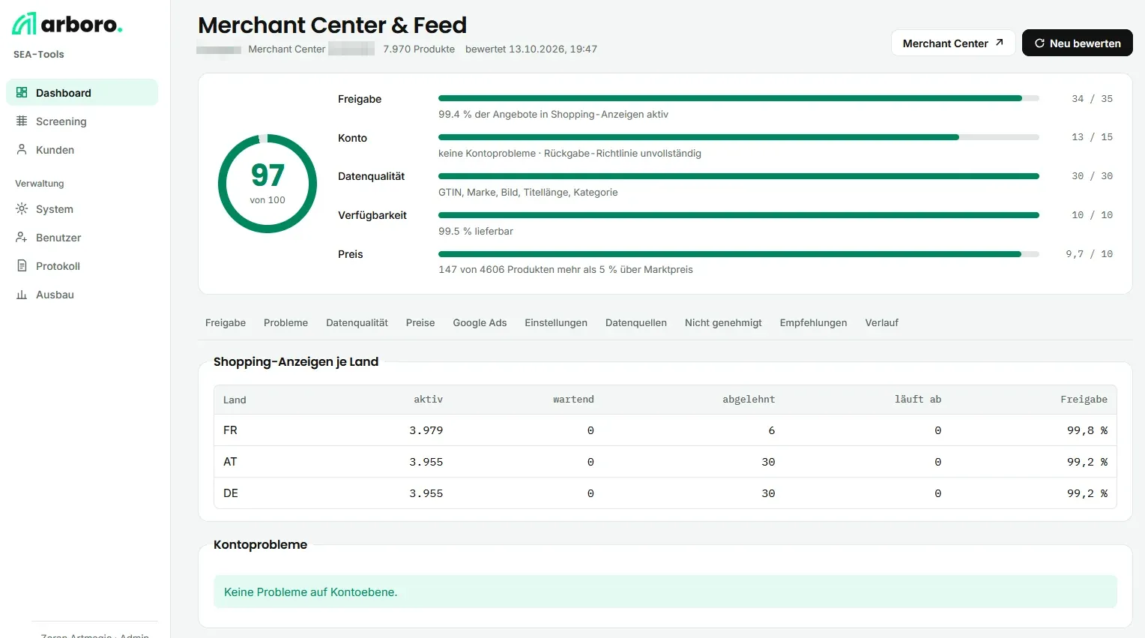
Task: Show the Nicht genehmigt tab
Action: [x=723, y=323]
